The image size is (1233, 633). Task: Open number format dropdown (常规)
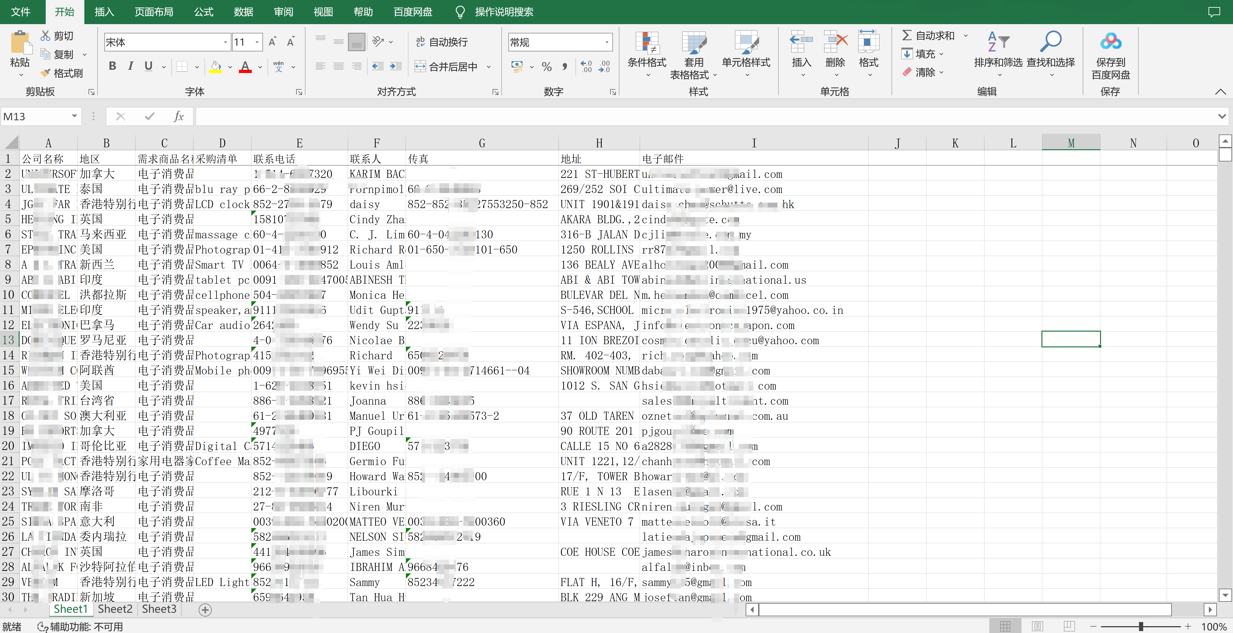point(607,42)
